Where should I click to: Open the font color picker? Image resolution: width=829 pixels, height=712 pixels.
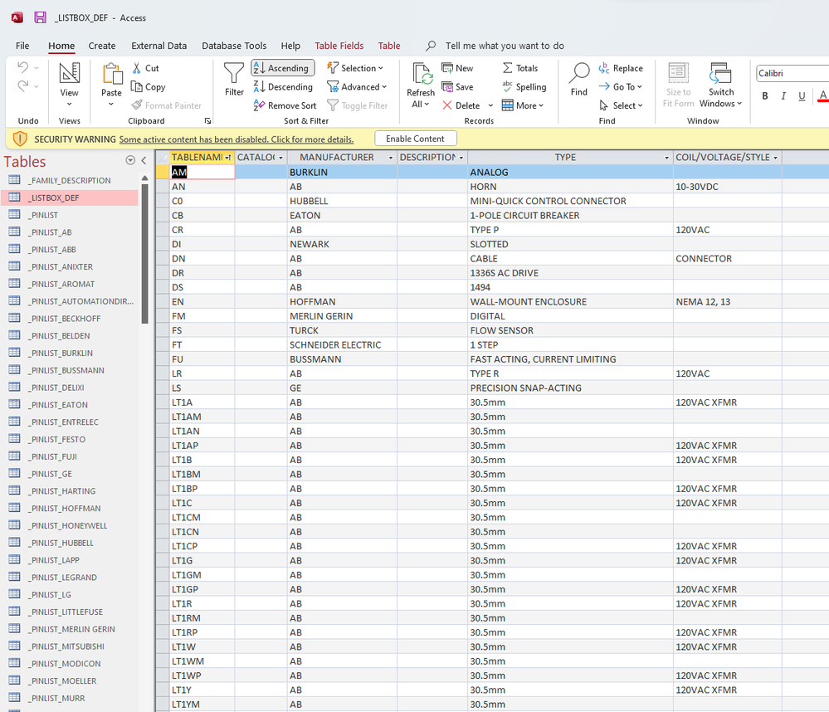click(823, 95)
